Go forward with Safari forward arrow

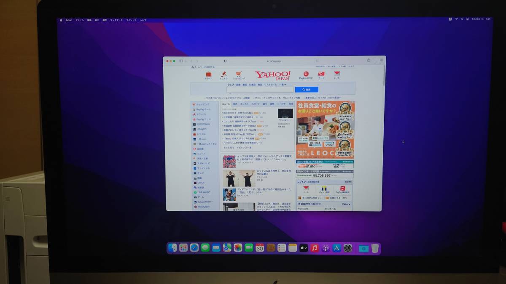(x=196, y=61)
